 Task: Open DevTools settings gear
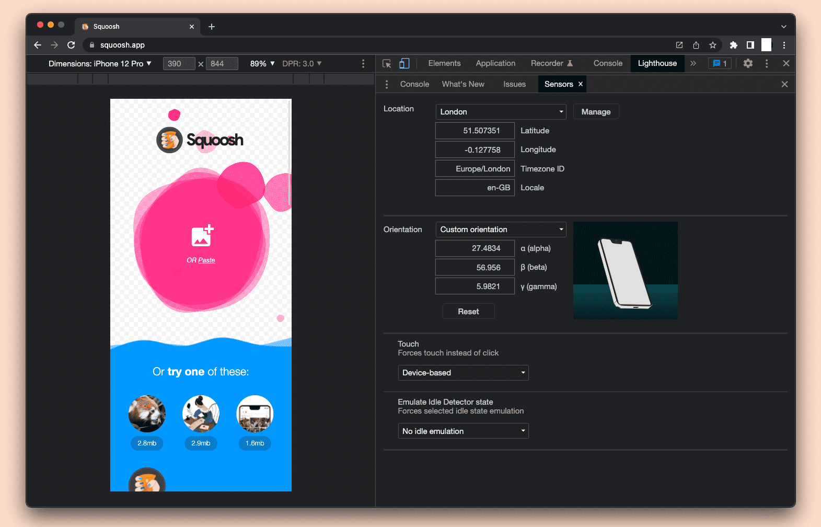[x=748, y=63]
